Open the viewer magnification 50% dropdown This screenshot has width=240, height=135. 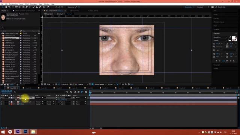(x=51, y=84)
